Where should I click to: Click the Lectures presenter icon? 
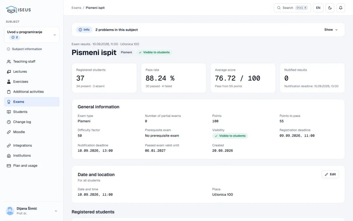pyautogui.click(x=9, y=72)
